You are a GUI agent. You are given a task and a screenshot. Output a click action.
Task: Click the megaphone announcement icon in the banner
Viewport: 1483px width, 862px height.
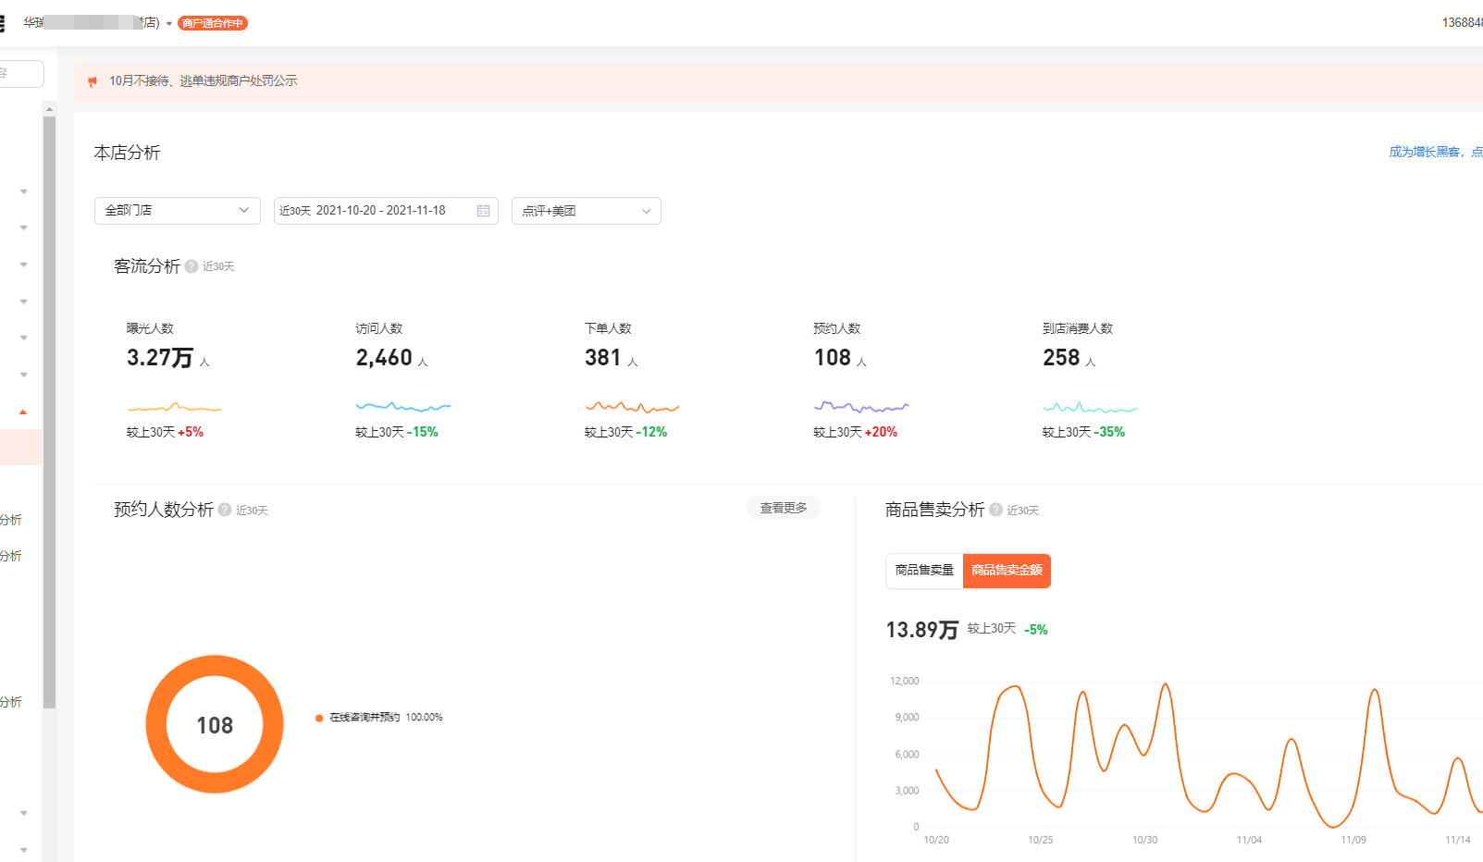pyautogui.click(x=93, y=81)
